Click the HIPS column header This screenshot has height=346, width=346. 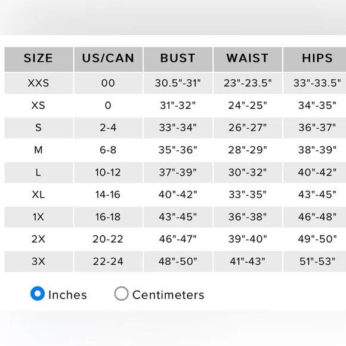click(317, 60)
